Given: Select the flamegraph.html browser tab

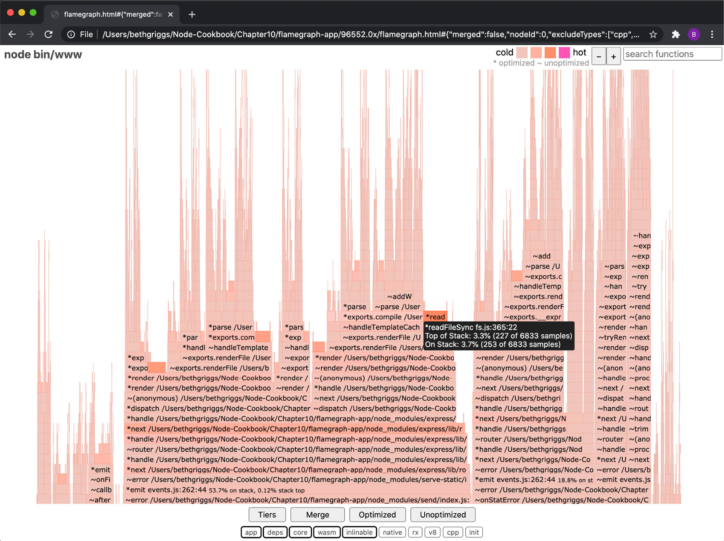Looking at the screenshot, I should [x=110, y=14].
